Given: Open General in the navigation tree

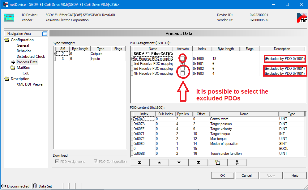Looking at the screenshot, I should tap(23, 45).
